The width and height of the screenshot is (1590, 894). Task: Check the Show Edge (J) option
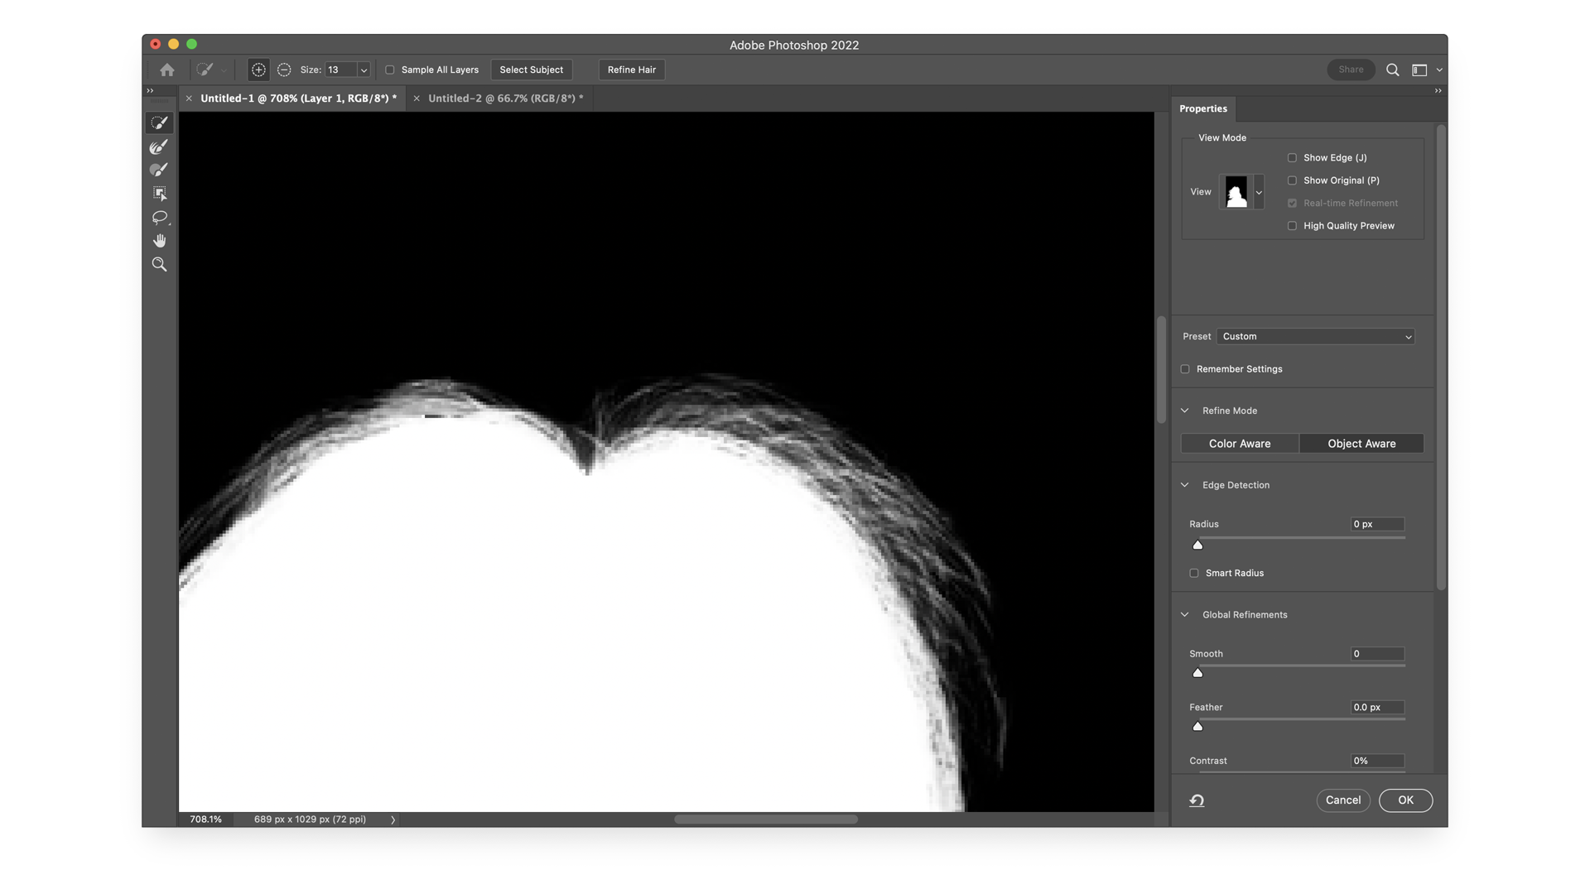coord(1292,157)
